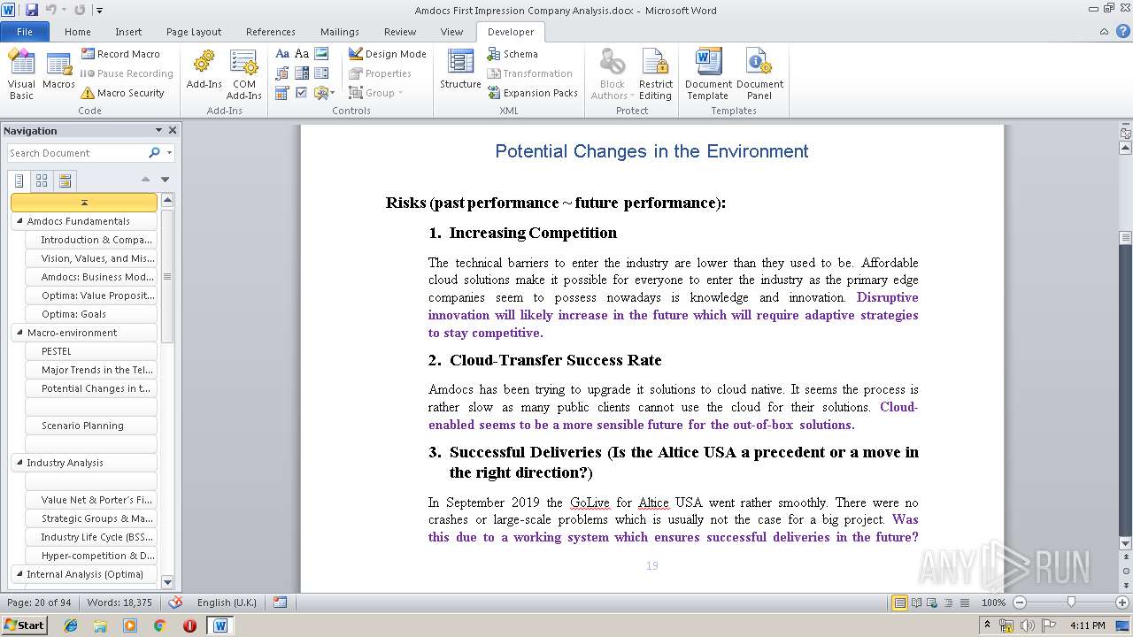Open COM Add-Ins dialog

pos(243,74)
